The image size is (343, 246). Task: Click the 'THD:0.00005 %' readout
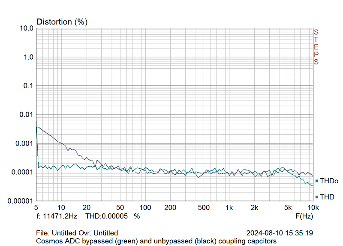113,216
